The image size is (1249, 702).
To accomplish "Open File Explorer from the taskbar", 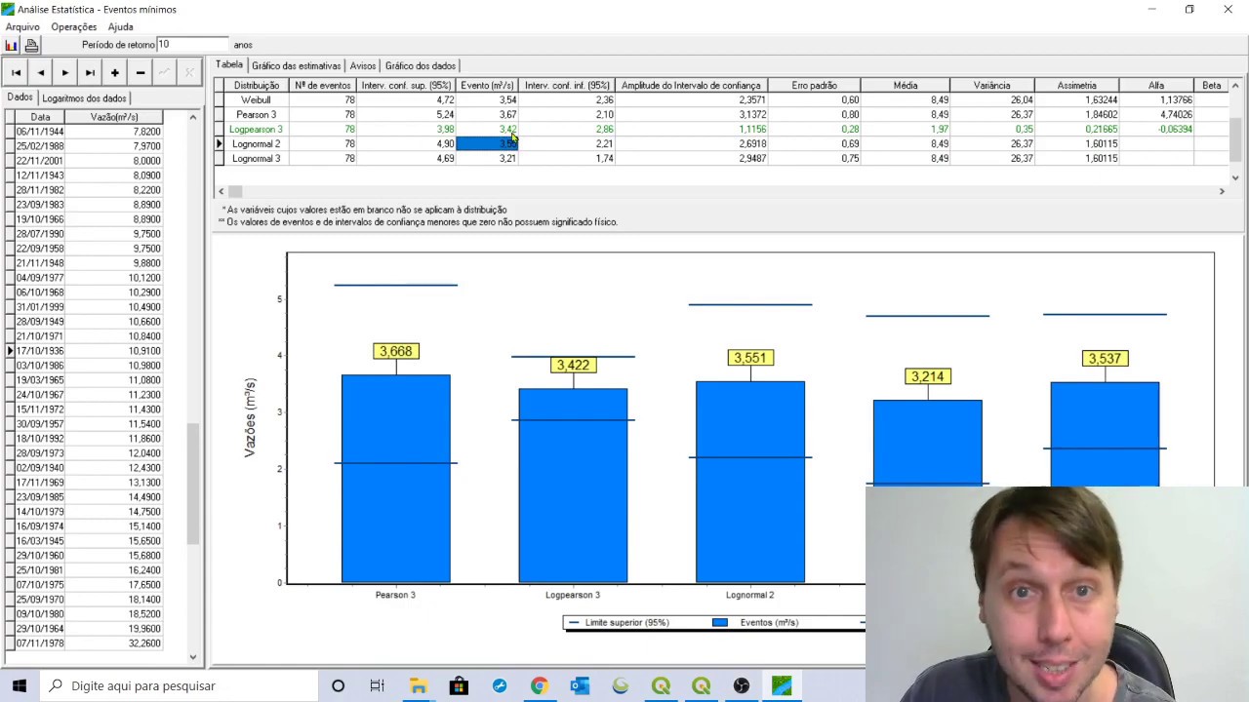I will click(x=418, y=685).
